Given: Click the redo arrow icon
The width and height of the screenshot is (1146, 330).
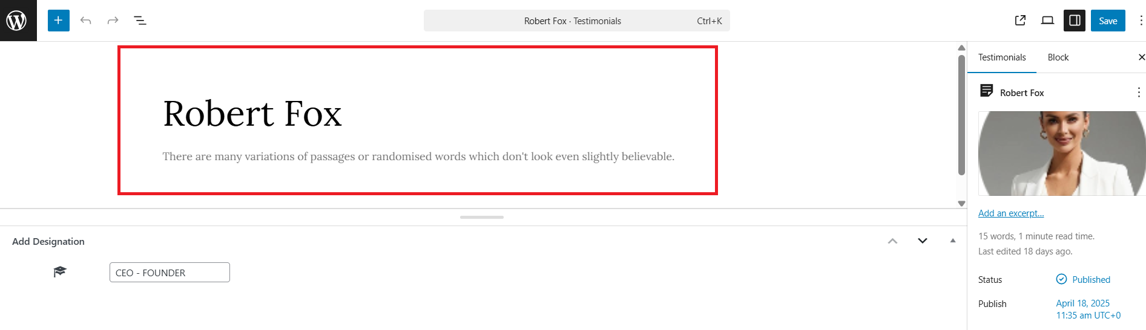Looking at the screenshot, I should coord(113,21).
